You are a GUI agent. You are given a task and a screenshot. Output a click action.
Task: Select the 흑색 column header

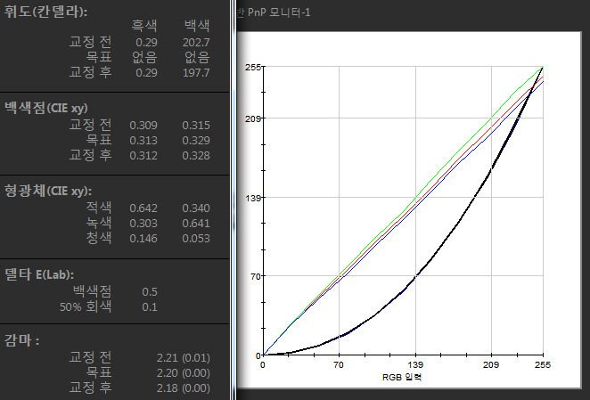click(x=144, y=26)
